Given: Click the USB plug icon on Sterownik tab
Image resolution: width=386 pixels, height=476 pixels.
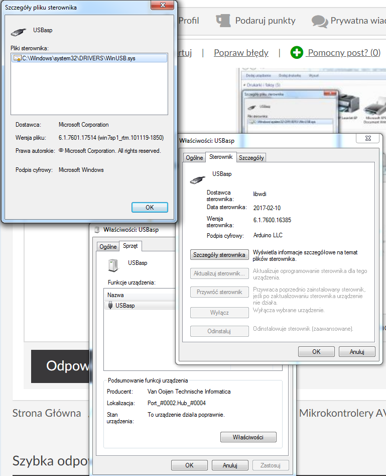Looking at the screenshot, I should tap(197, 179).
